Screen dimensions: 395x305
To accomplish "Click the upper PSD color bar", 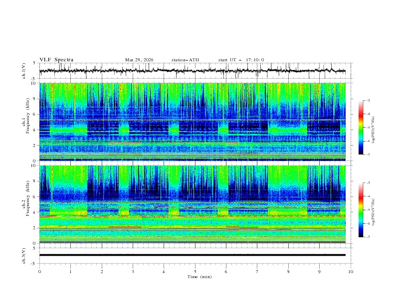I will [361, 128].
